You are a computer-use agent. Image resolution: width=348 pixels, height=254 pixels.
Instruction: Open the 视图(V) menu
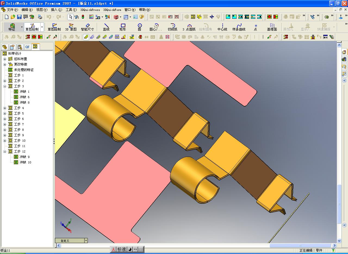click(42, 10)
